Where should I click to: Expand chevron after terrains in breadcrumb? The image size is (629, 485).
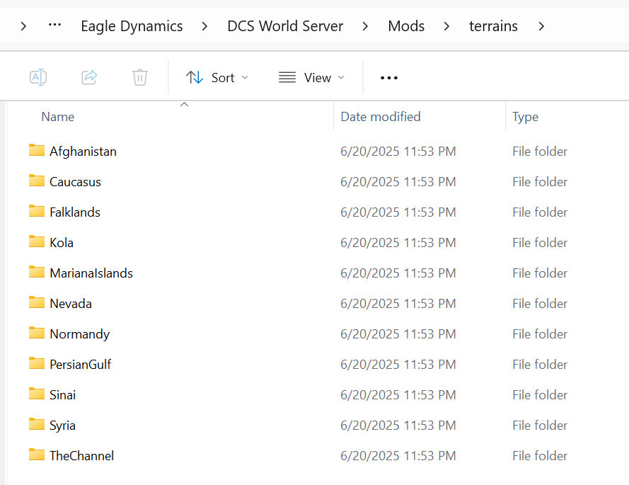point(541,26)
